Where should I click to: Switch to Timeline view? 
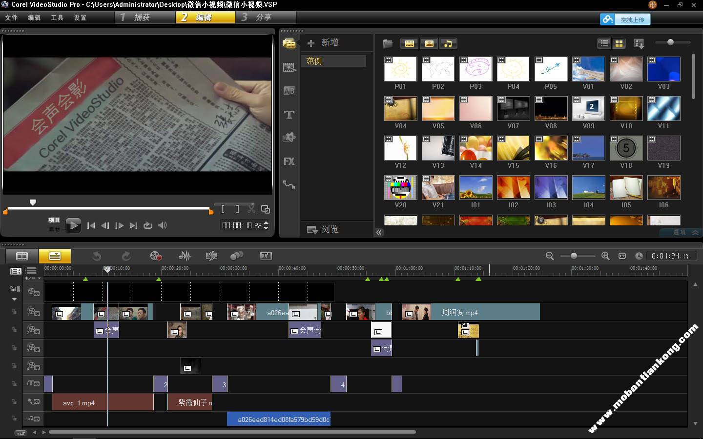[x=55, y=256]
